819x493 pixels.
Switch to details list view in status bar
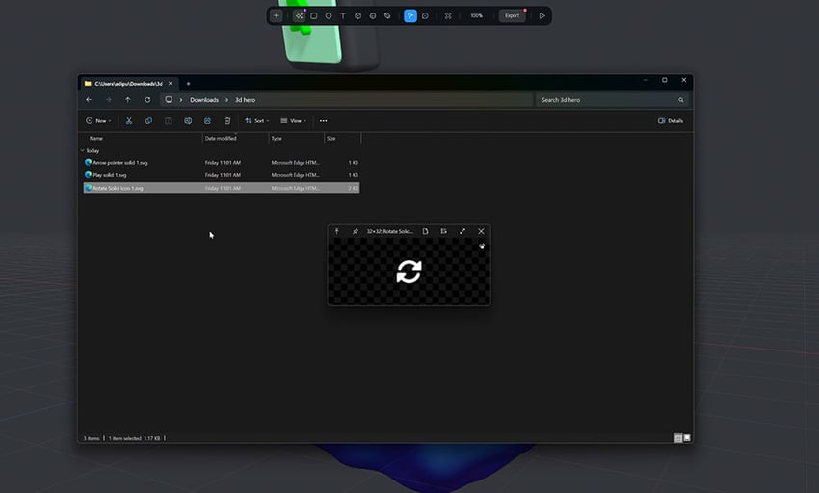coord(678,438)
